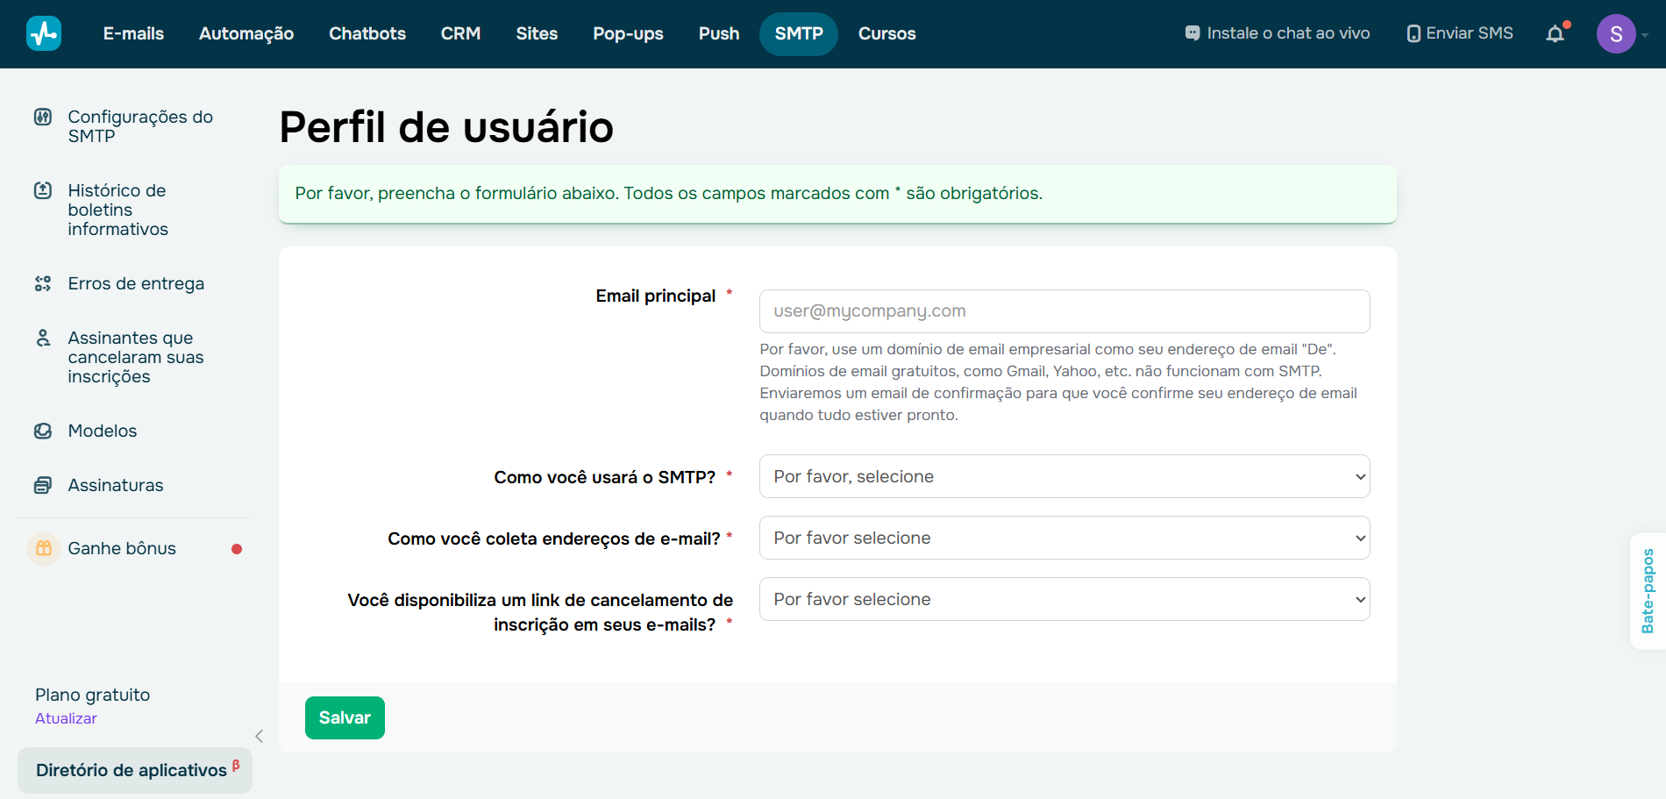
Task: Click the Salvar button
Action: coord(345,717)
